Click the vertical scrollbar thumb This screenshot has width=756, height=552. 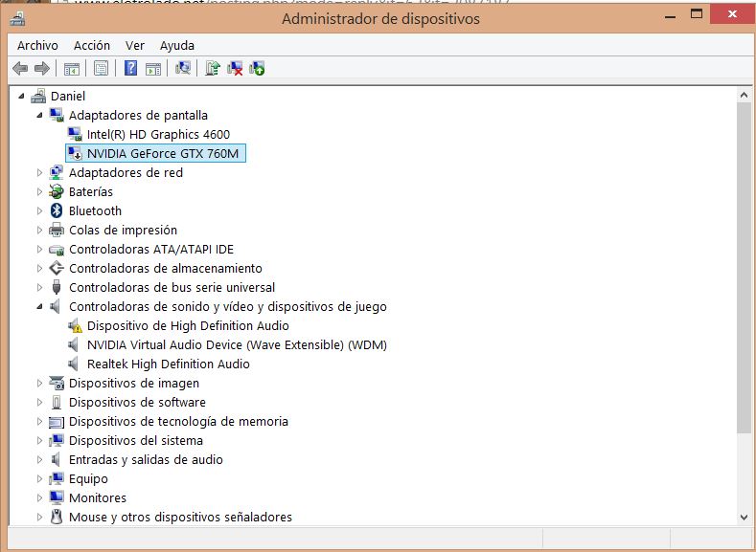coord(744,267)
